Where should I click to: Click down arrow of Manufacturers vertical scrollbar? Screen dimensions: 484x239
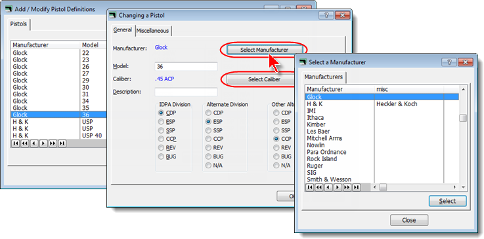pyautogui.click(x=463, y=187)
